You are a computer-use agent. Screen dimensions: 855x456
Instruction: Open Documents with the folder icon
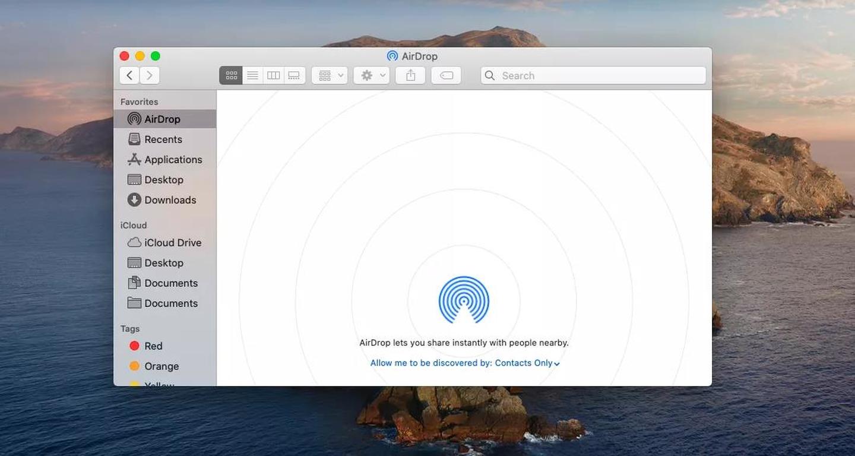(x=164, y=303)
